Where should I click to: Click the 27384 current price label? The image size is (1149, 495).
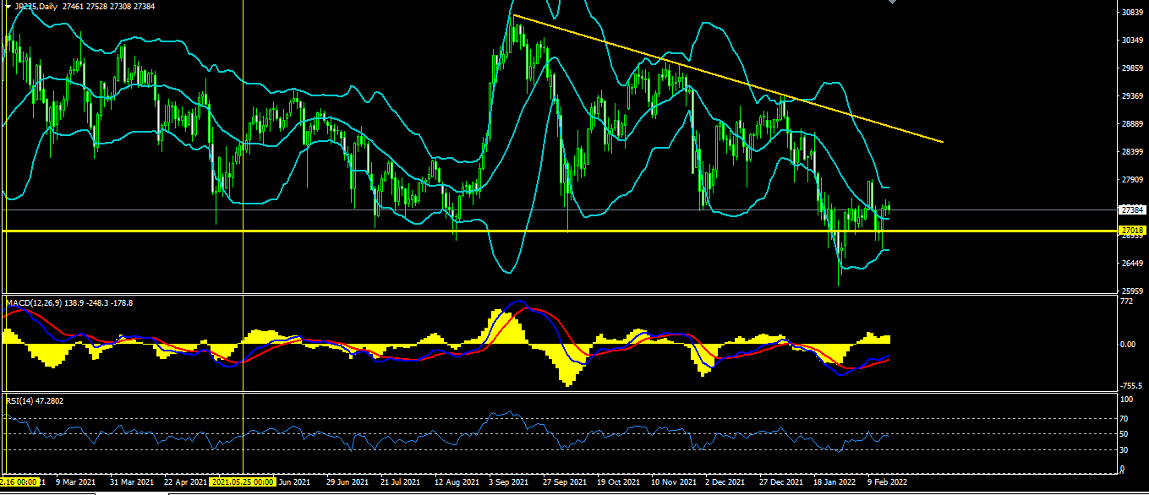point(1131,209)
